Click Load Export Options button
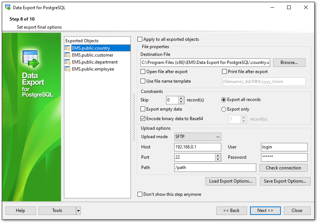The image size is (318, 223). click(231, 181)
